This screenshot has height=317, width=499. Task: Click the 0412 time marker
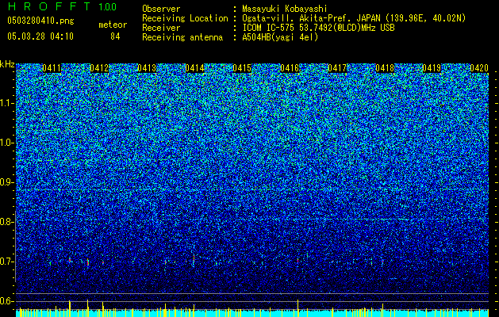coord(99,68)
